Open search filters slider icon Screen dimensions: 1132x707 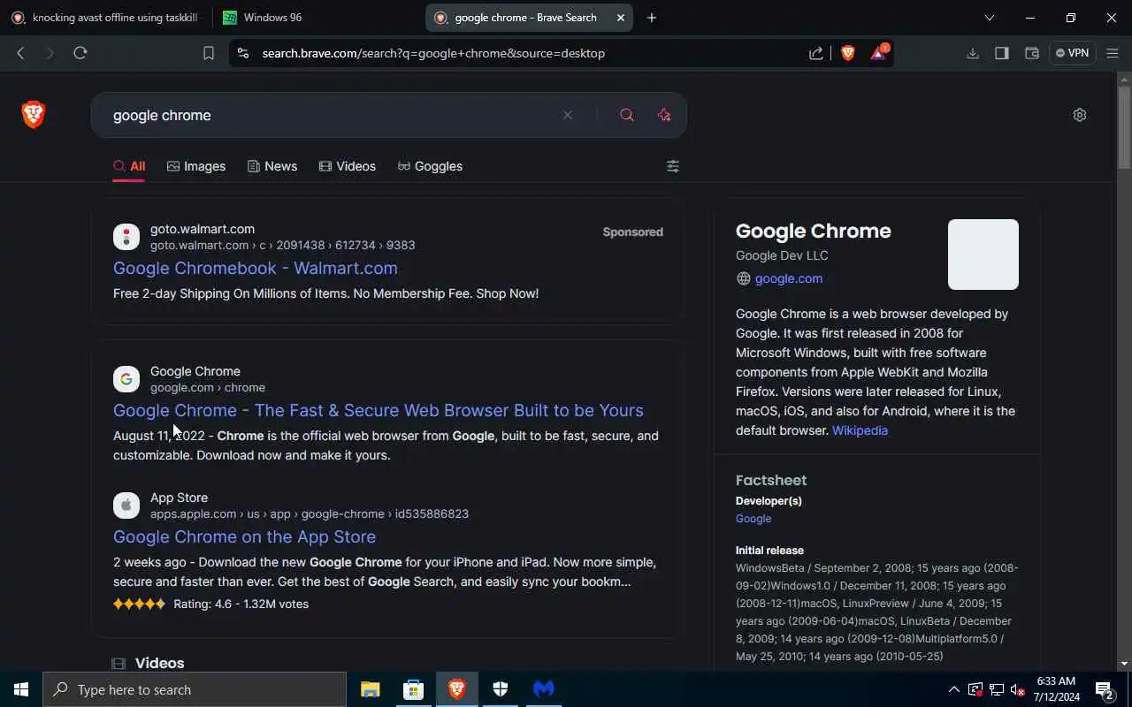coord(673,166)
